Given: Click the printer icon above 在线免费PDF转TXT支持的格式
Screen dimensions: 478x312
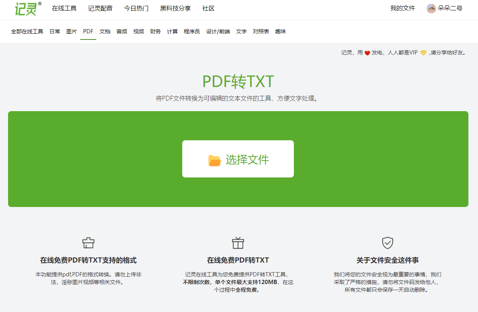Looking at the screenshot, I should tap(88, 242).
